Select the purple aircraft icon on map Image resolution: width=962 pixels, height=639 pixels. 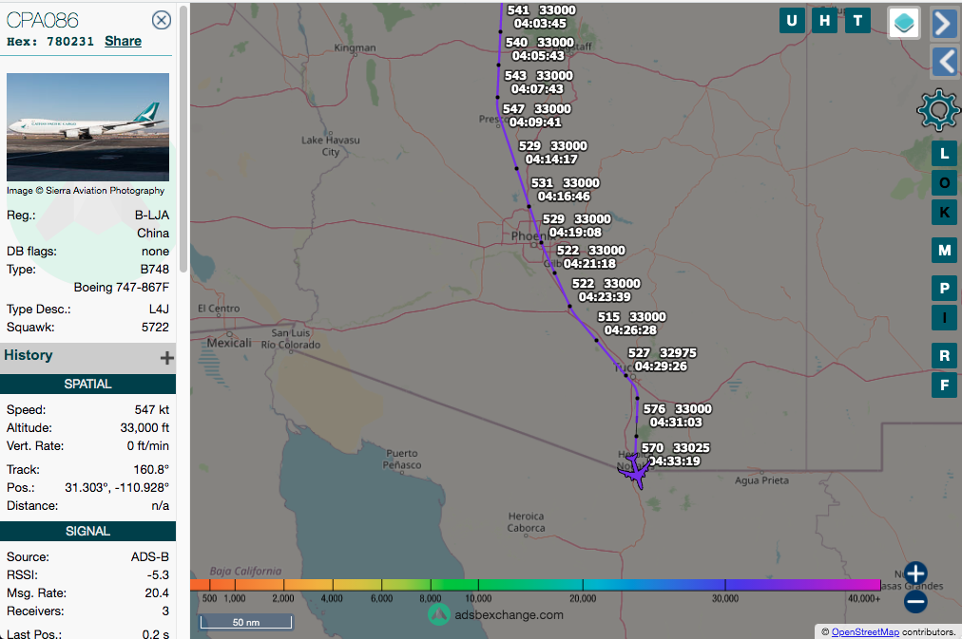point(636,472)
